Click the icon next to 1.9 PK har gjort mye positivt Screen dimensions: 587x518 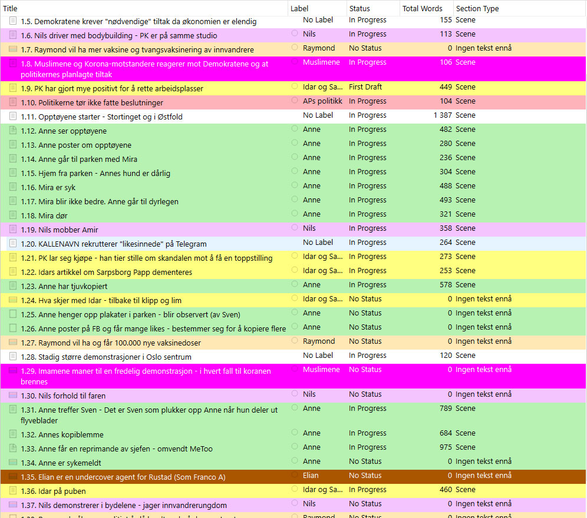[x=13, y=88]
